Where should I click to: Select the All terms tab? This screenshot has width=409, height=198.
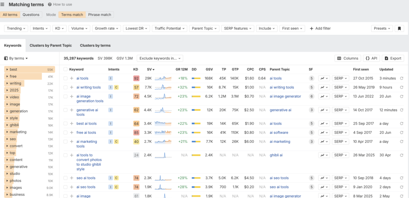tap(10, 15)
